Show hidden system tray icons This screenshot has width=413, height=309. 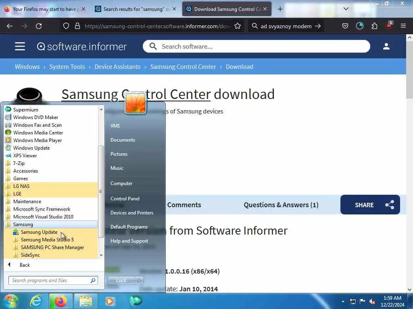pos(343,301)
